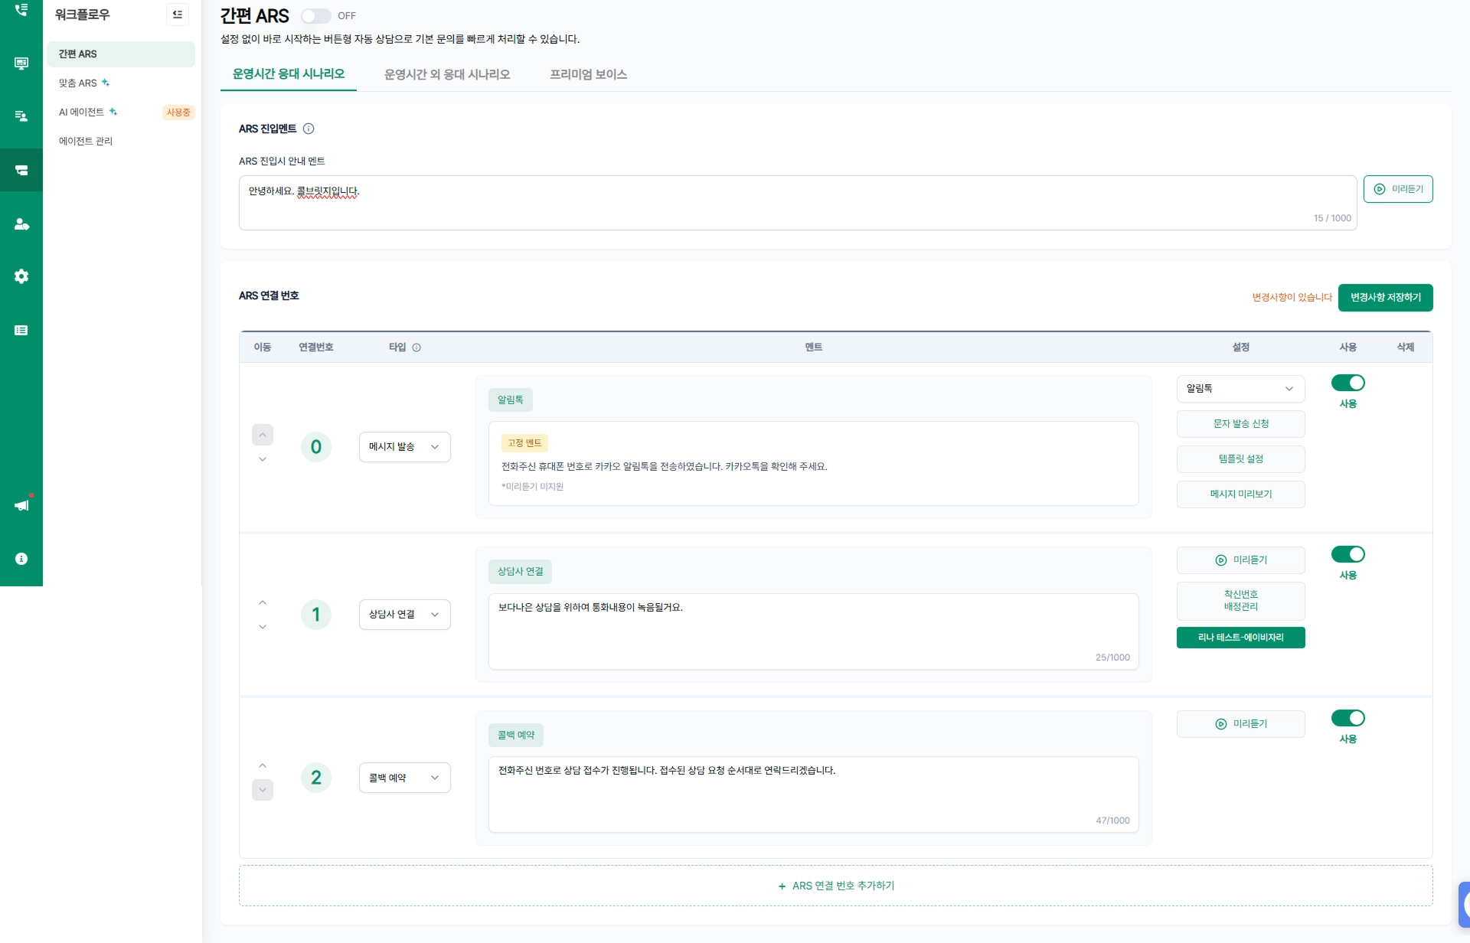The image size is (1470, 943).
Task: Click the info circle sidebar icon
Action: pos(21,559)
